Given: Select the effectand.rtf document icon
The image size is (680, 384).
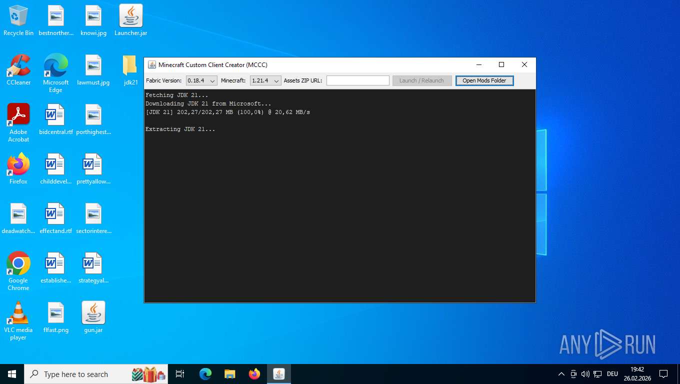Looking at the screenshot, I should (56, 218).
